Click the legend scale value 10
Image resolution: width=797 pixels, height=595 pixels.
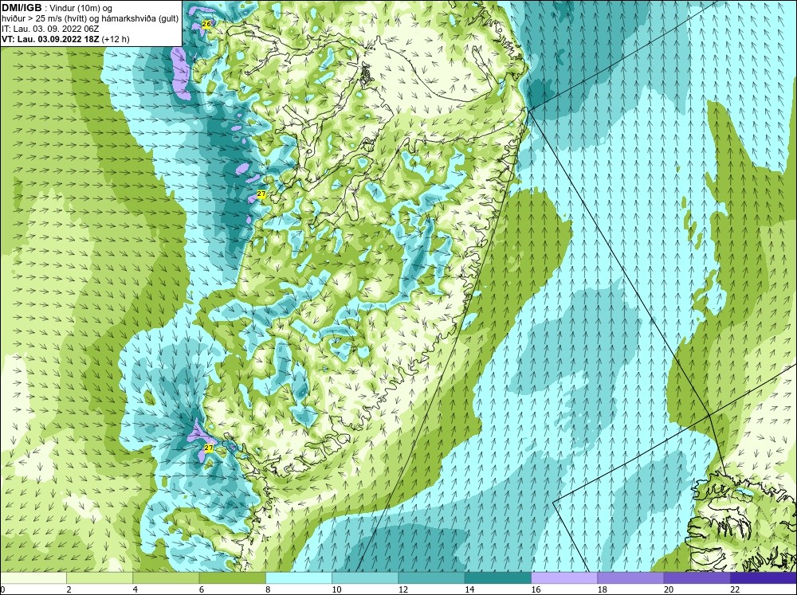[x=336, y=589]
